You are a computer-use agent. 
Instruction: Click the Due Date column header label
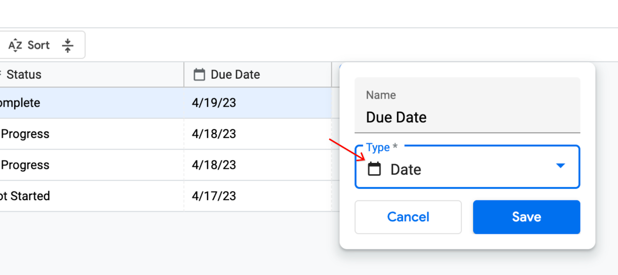click(235, 74)
